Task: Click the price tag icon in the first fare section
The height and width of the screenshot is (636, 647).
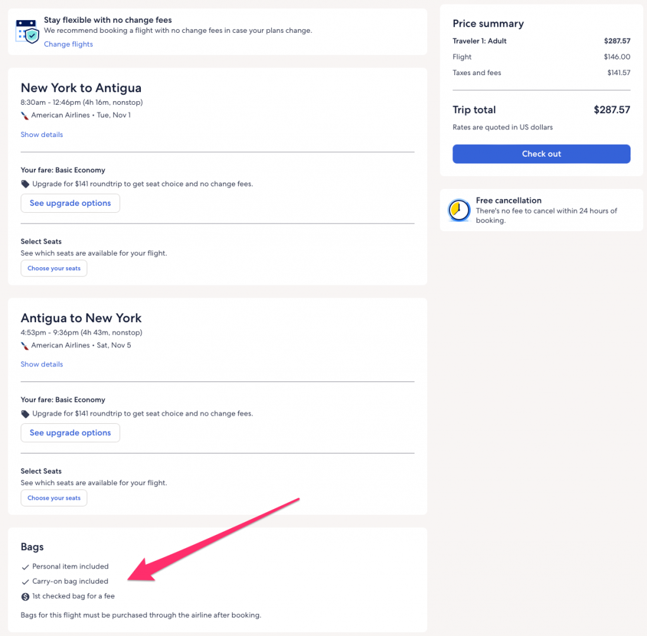Action: point(25,184)
